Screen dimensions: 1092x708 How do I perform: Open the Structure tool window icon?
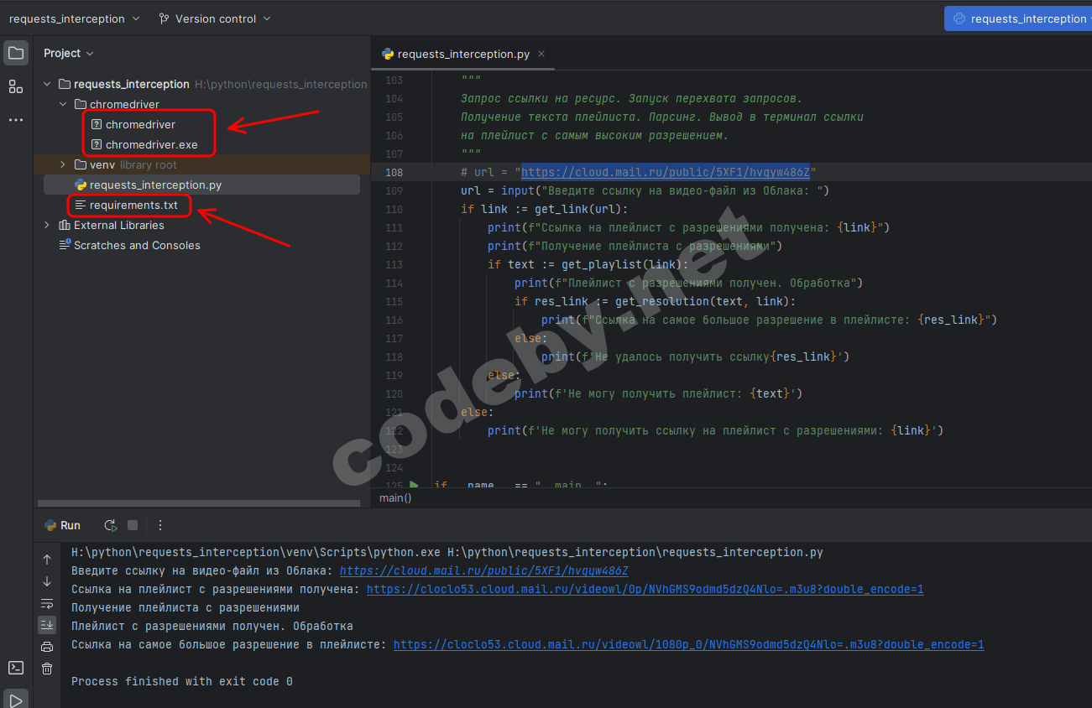coord(16,86)
